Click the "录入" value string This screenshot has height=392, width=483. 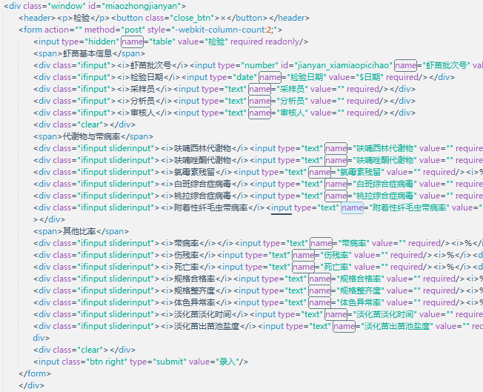pos(227,362)
